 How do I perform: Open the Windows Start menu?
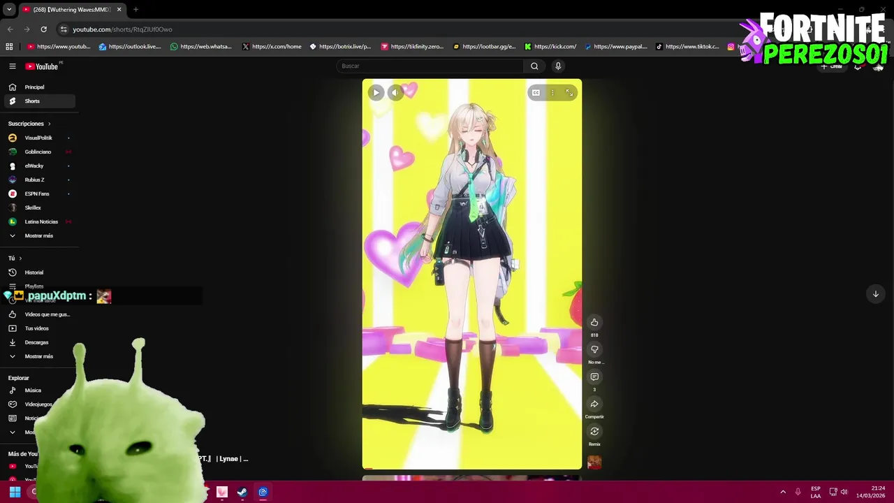(x=15, y=492)
